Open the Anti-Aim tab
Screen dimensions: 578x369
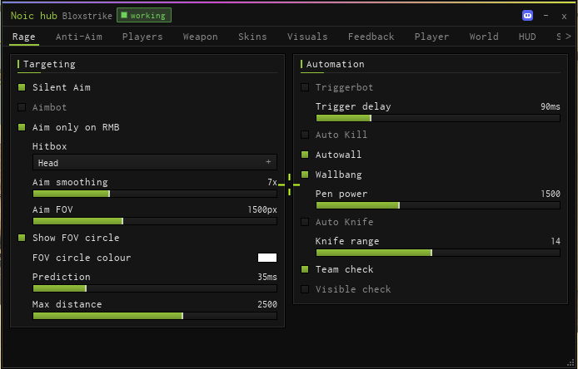pyautogui.click(x=79, y=37)
